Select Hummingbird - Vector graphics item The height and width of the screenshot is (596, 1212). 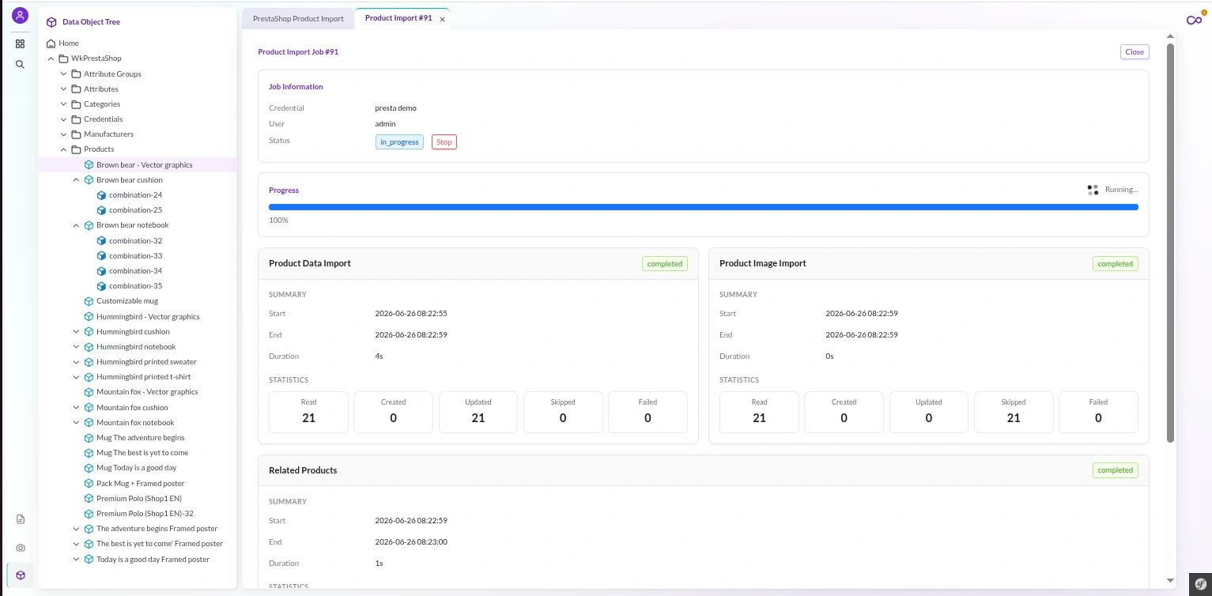point(148,317)
